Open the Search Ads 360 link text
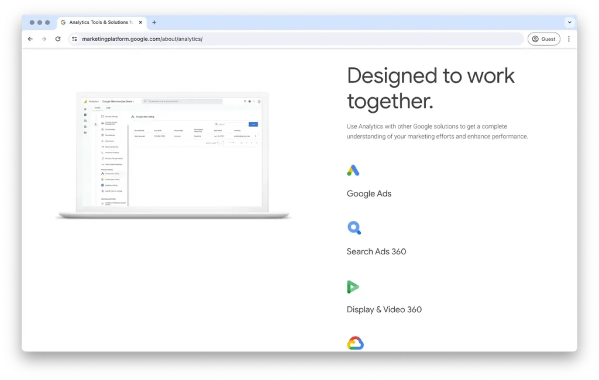Image resolution: width=599 pixels, height=380 pixels. [x=376, y=252]
